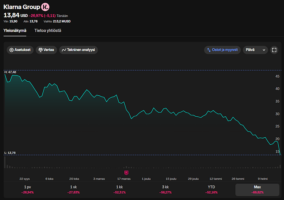This screenshot has width=284, height=200.
Task: Click the pink R event marker
Action: point(126,173)
